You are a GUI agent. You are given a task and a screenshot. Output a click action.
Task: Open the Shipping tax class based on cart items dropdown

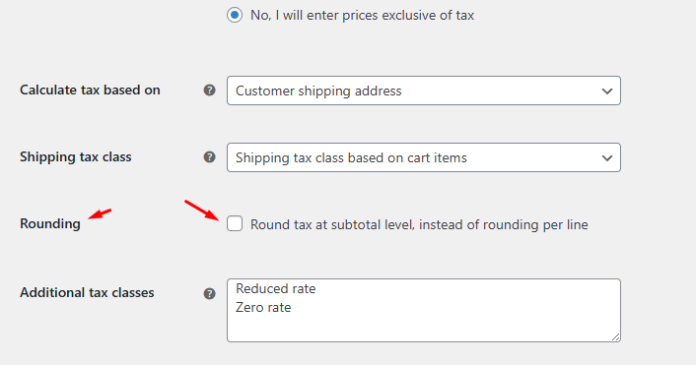click(424, 157)
